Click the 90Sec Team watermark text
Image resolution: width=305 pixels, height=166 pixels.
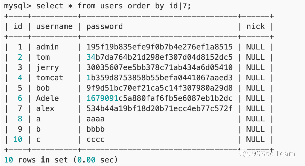(273, 154)
